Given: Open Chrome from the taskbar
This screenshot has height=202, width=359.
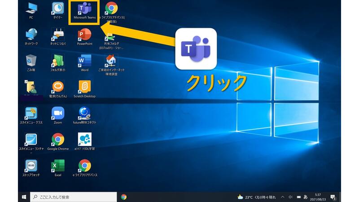Looking at the screenshot, I should point(124,197).
